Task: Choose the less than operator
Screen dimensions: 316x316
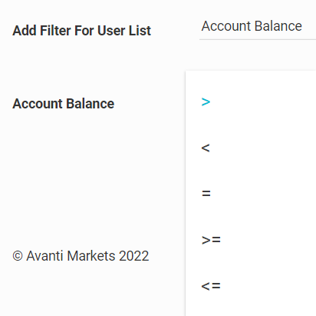Action: click(251, 148)
